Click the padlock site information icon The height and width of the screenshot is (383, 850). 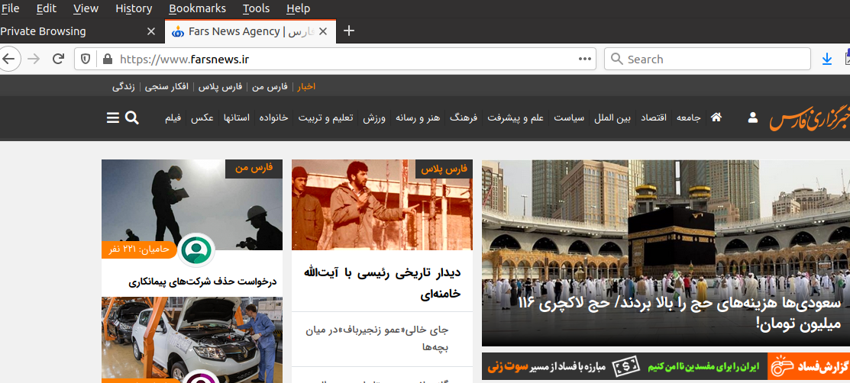click(106, 59)
